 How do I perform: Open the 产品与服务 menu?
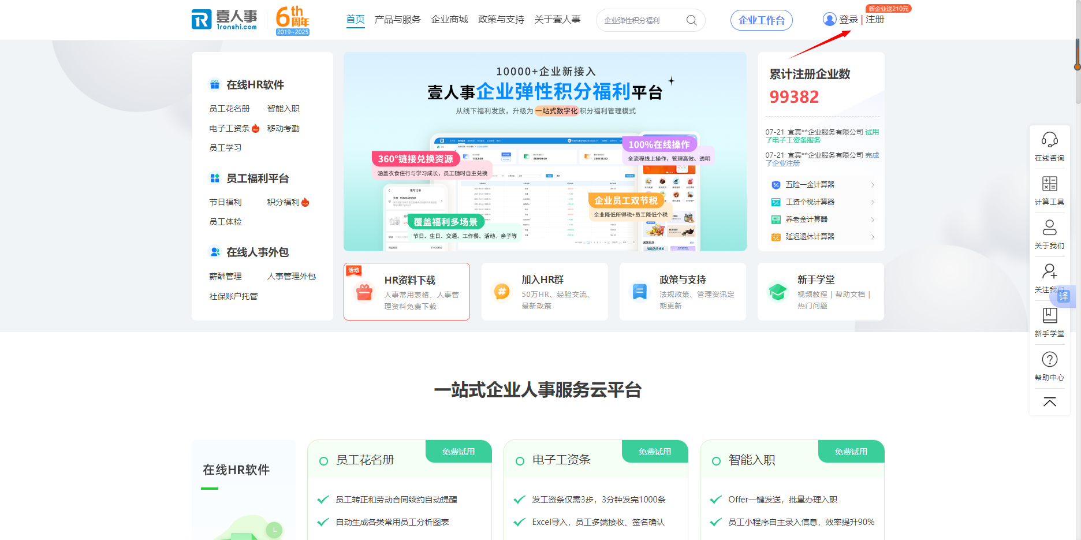[x=397, y=20]
